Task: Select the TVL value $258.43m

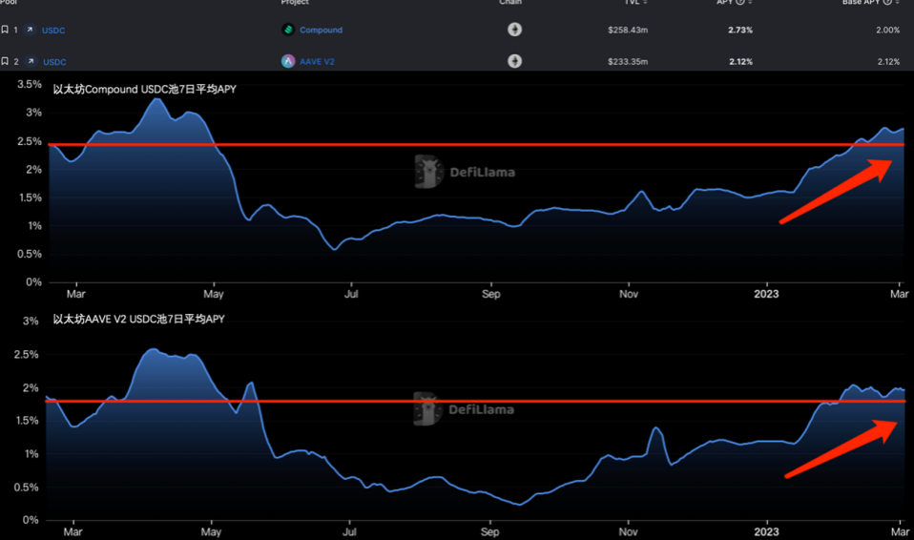Action: [x=628, y=30]
